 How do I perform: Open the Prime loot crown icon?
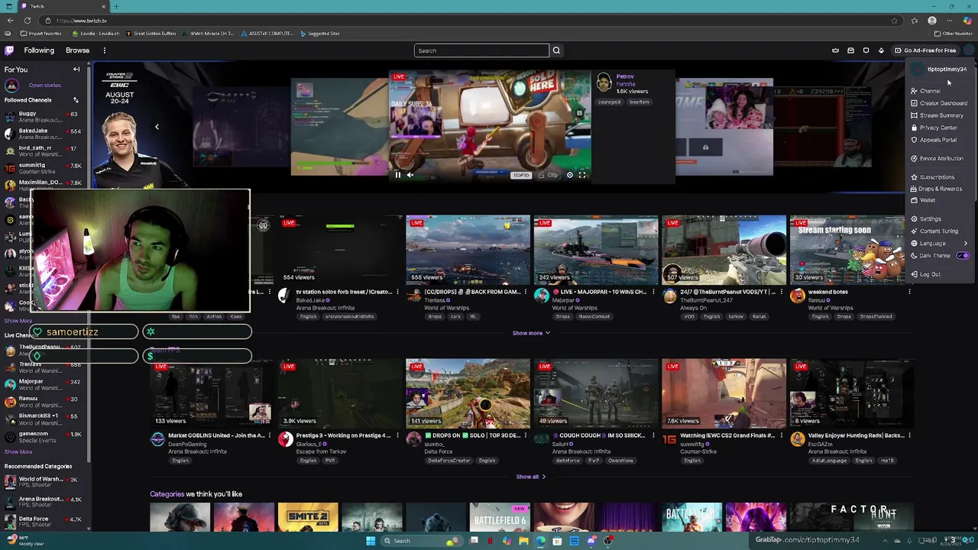(835, 50)
